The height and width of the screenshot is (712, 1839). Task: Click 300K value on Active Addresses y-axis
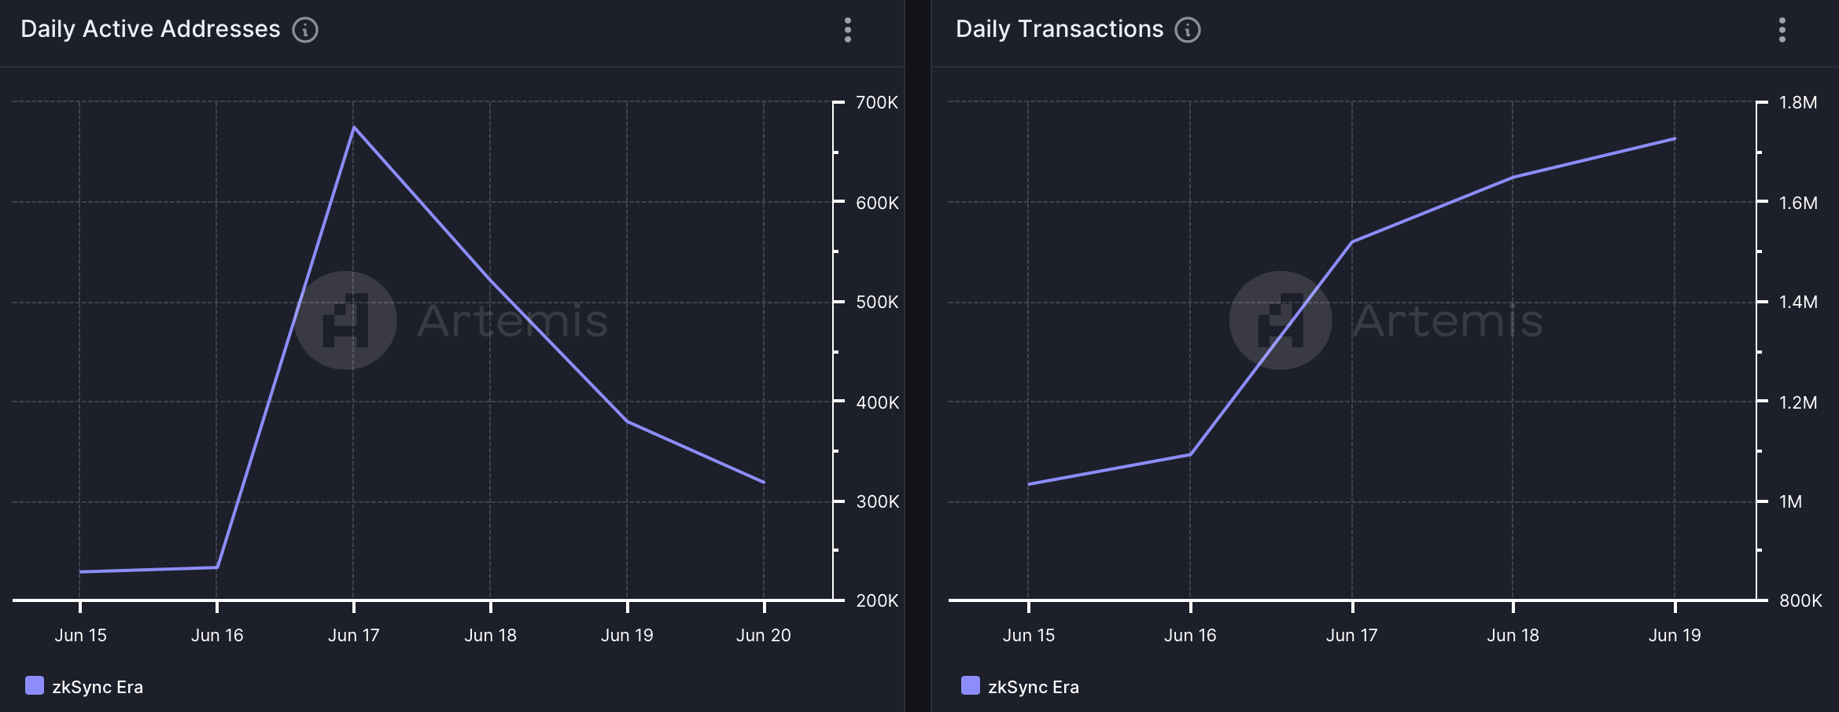877,501
